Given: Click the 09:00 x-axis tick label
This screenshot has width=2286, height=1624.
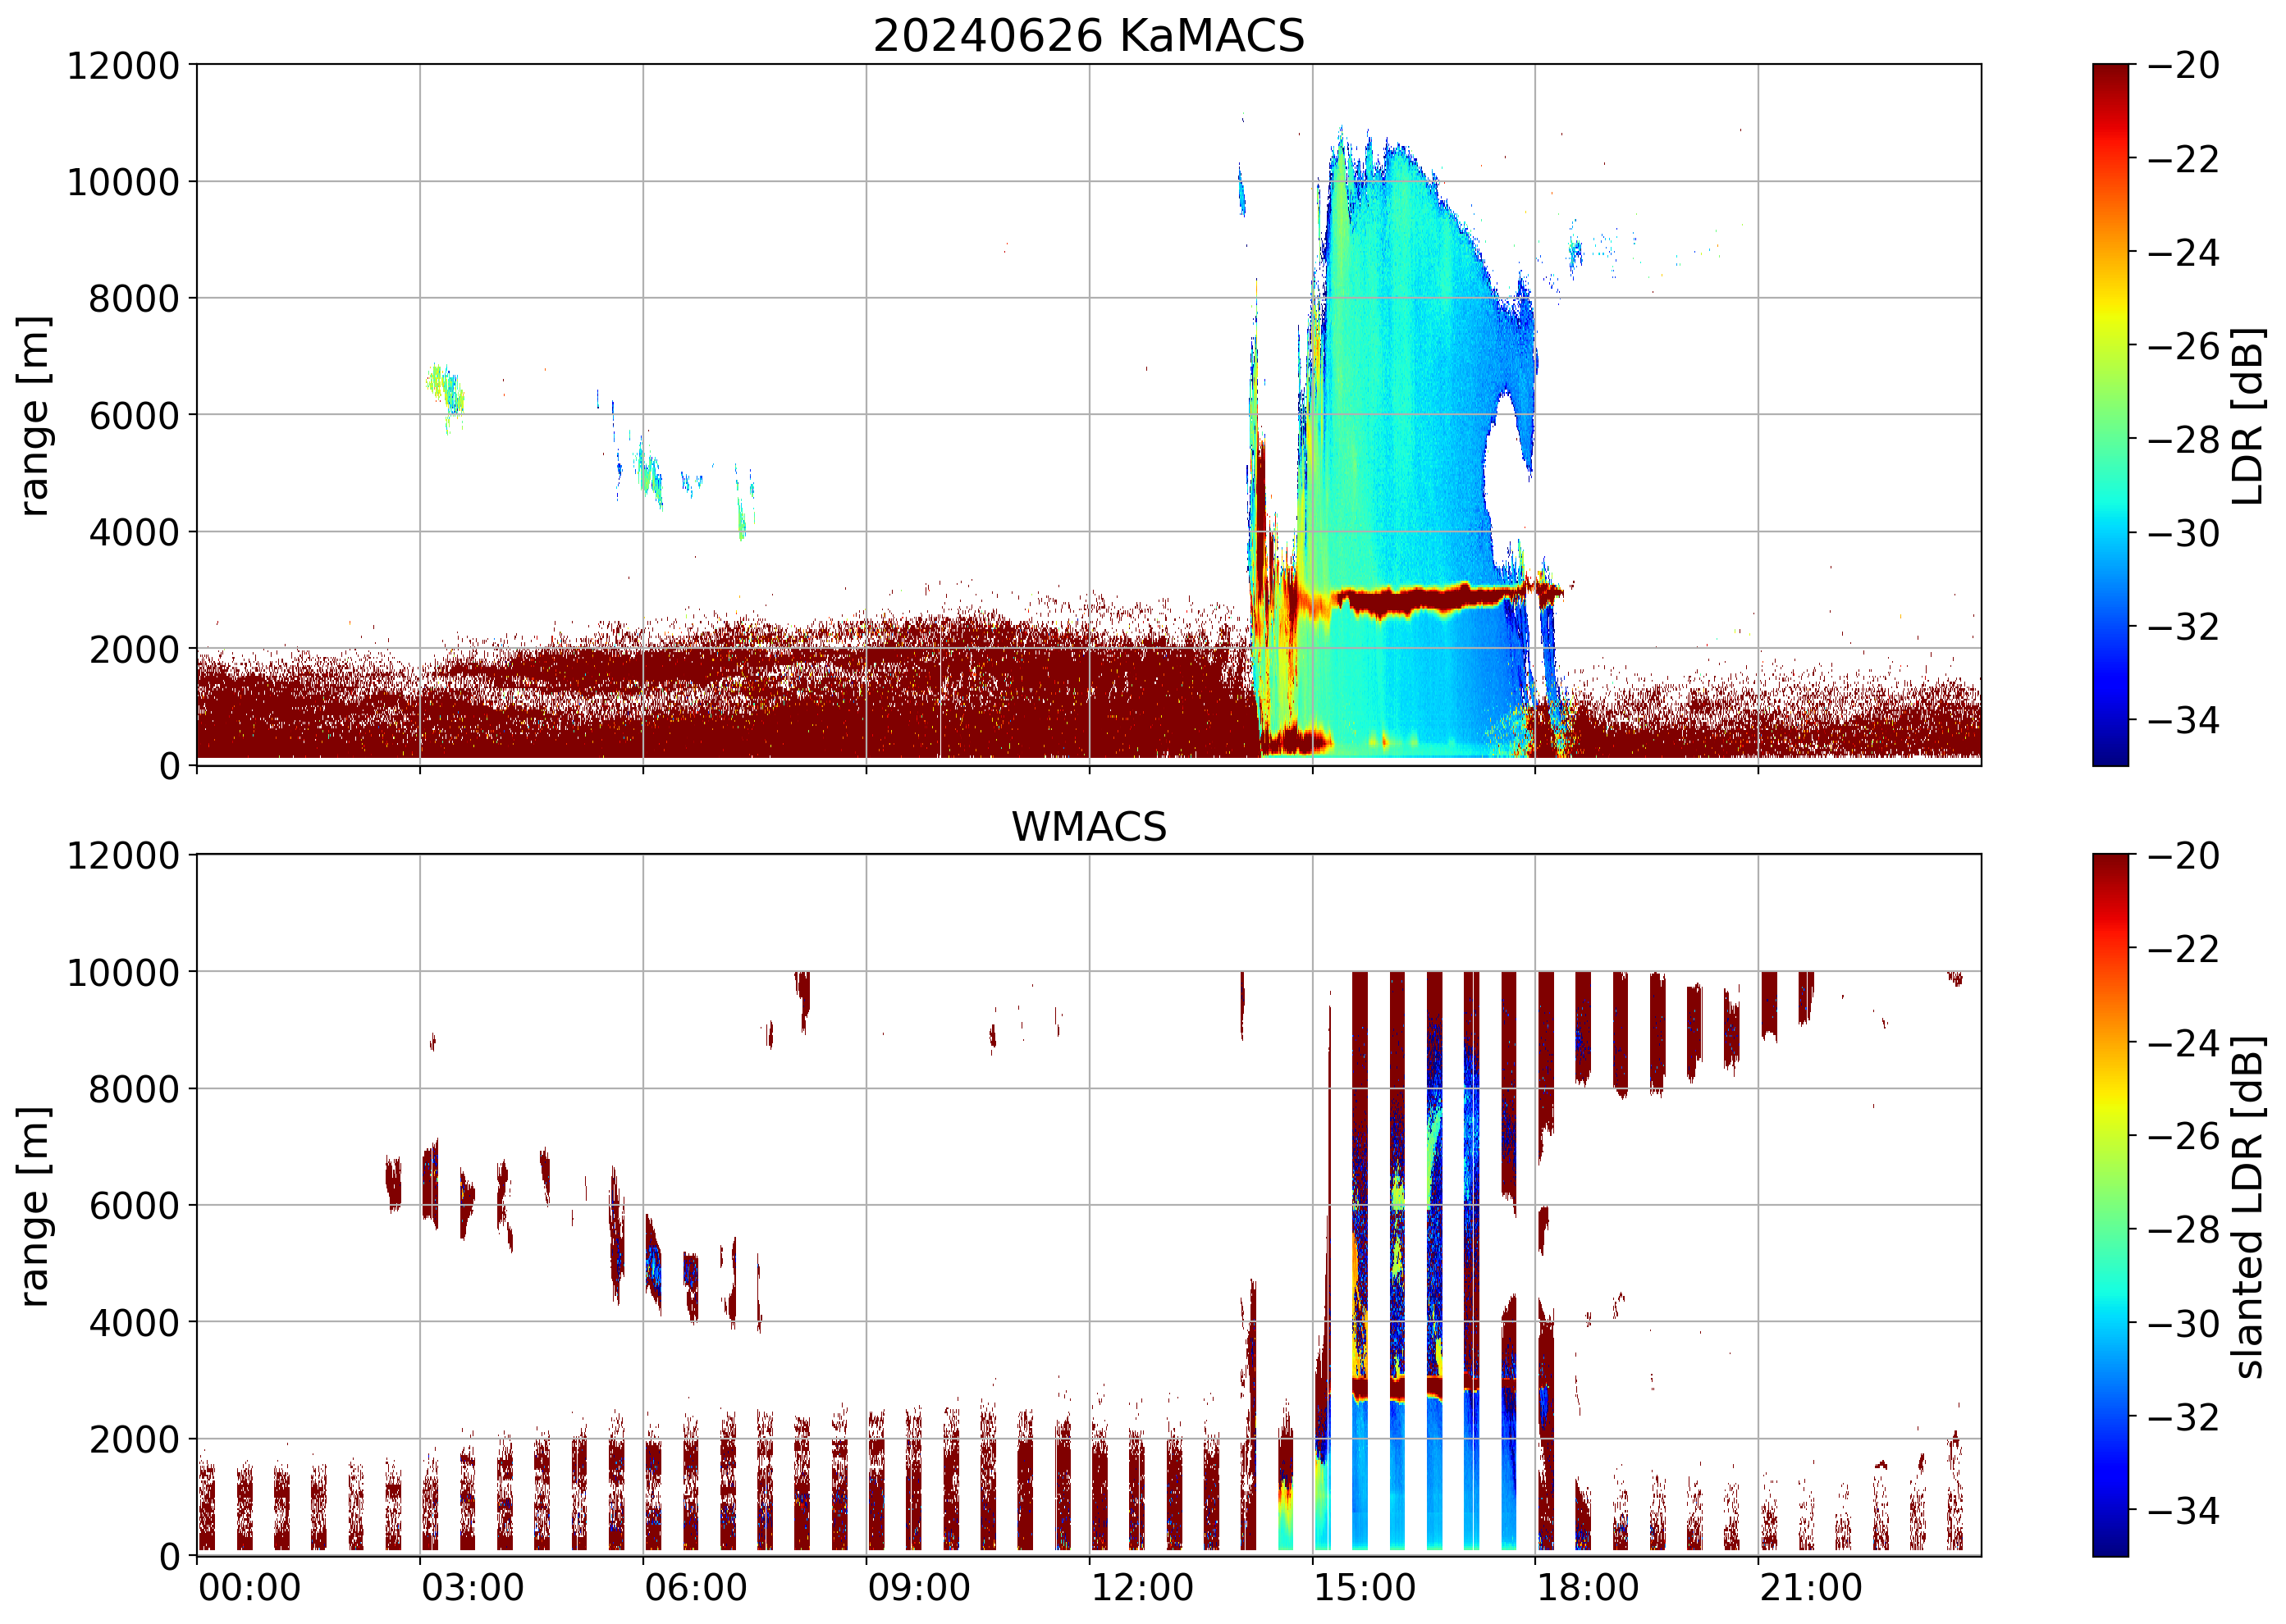Looking at the screenshot, I should pos(918,1588).
